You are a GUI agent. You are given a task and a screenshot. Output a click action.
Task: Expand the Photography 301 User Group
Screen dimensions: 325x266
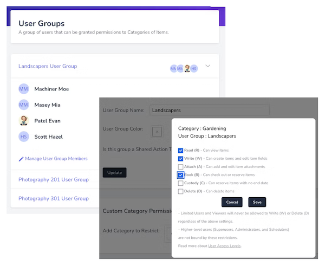point(53,198)
